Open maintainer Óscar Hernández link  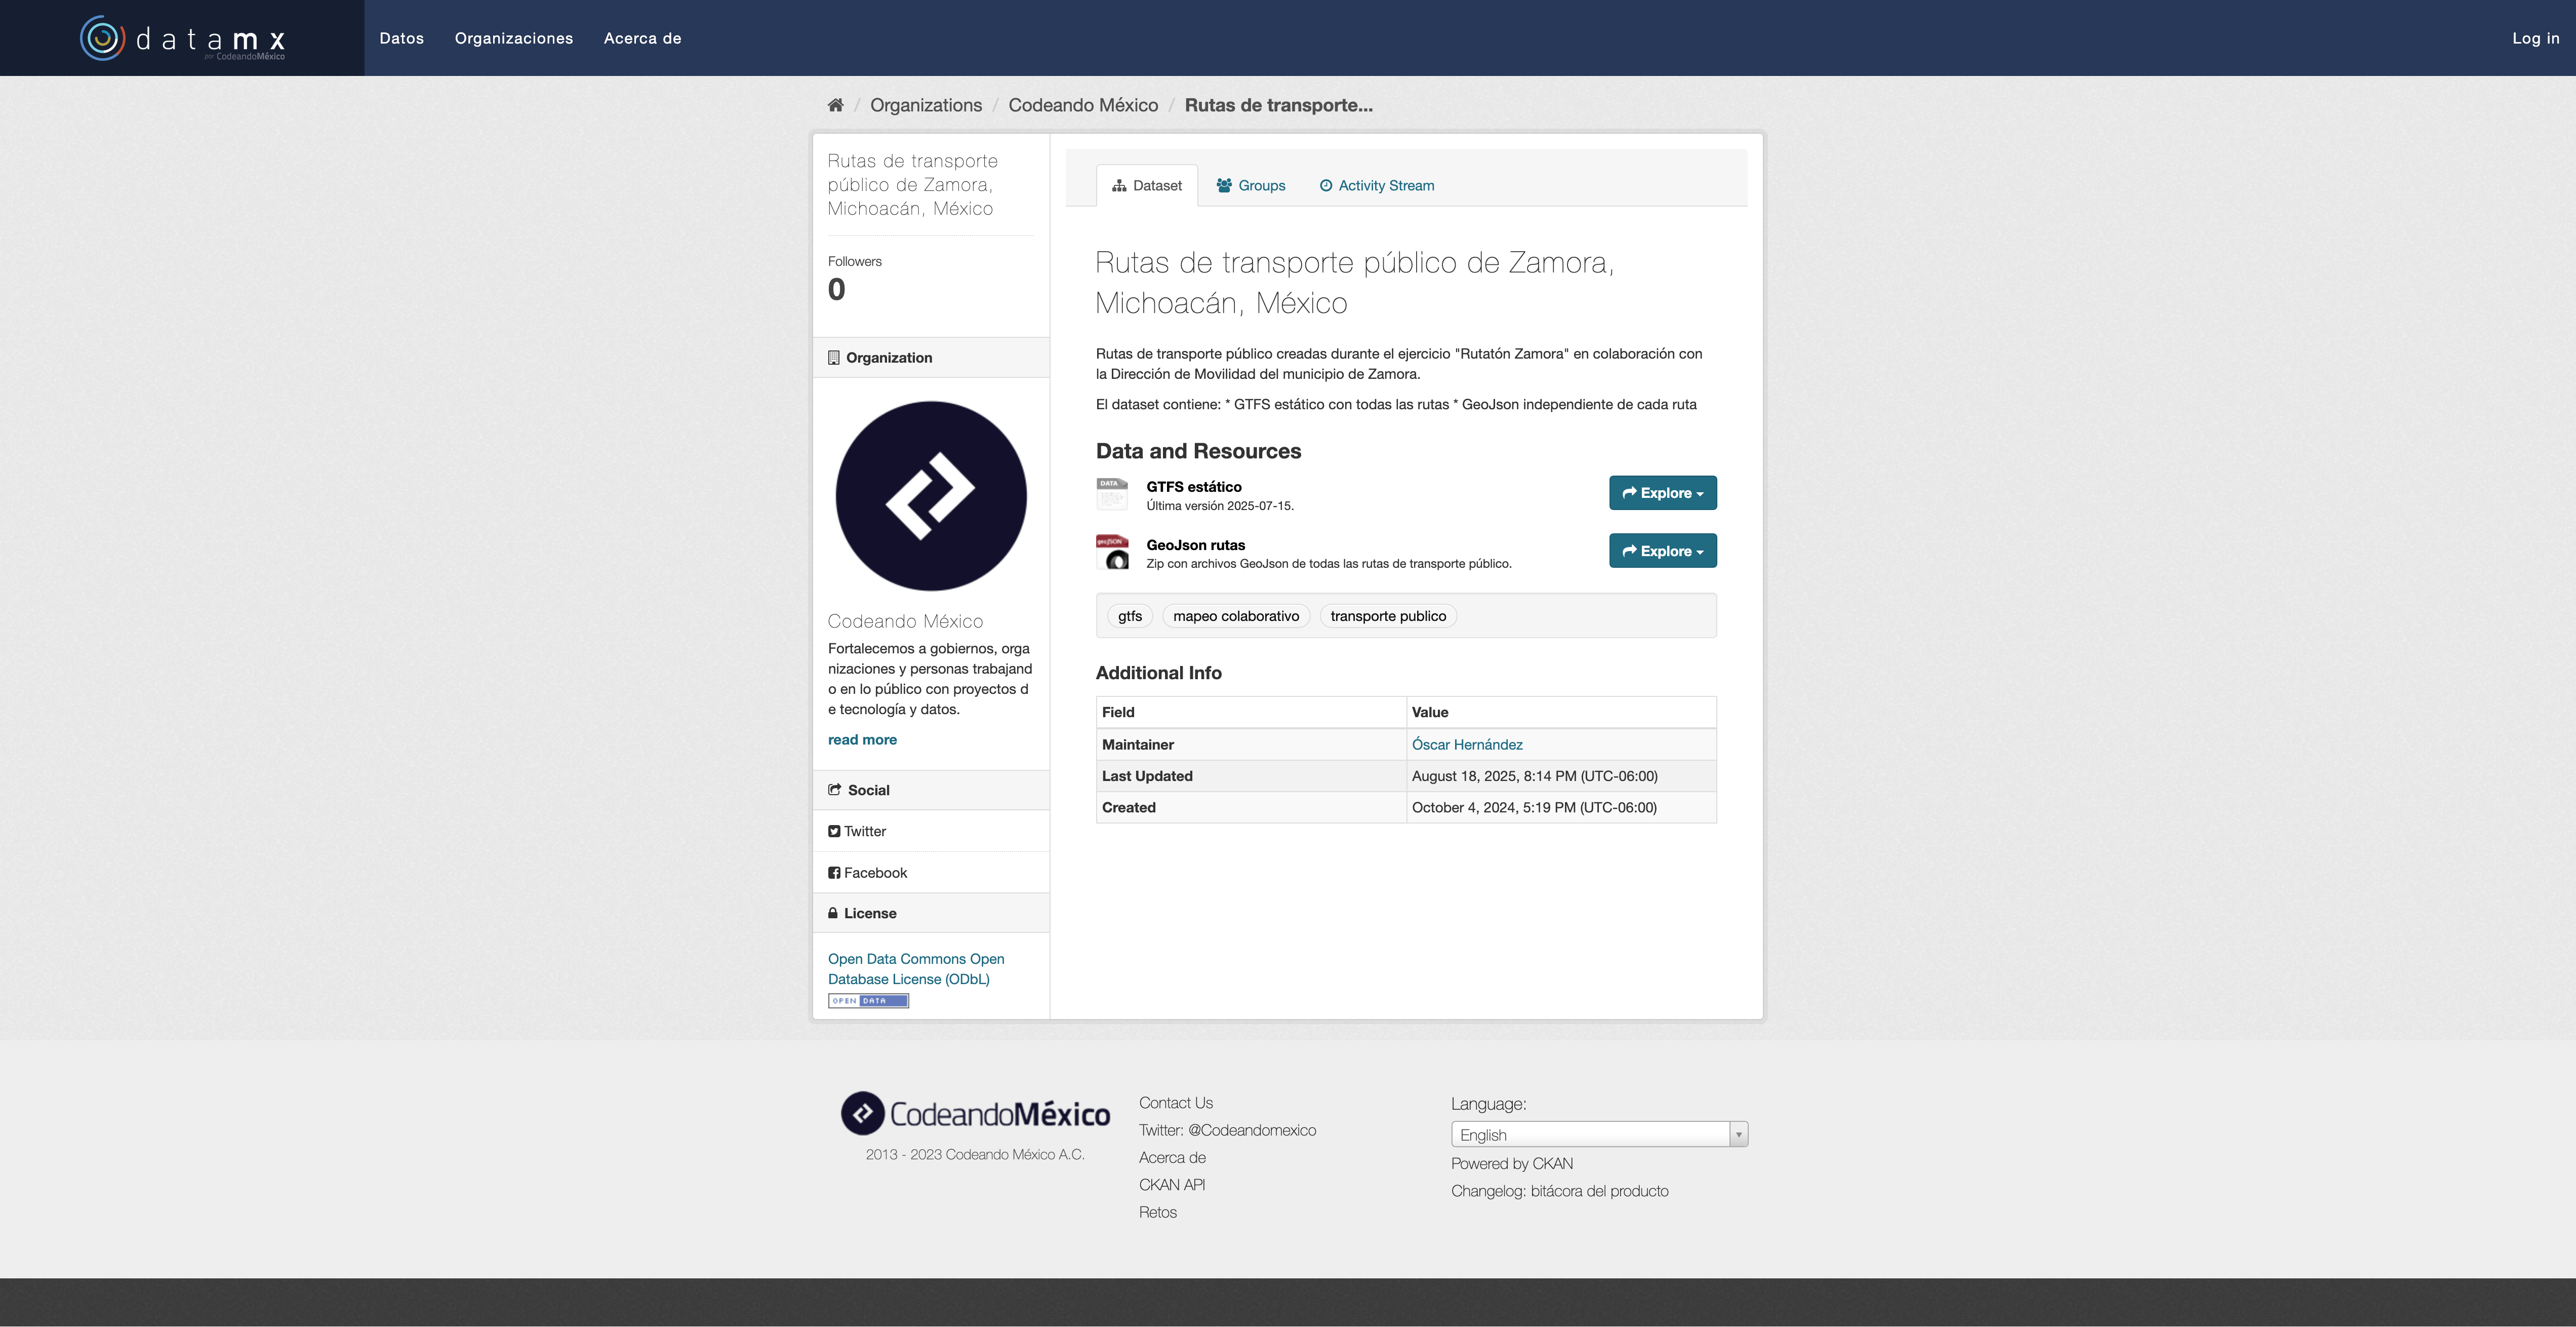tap(1466, 745)
